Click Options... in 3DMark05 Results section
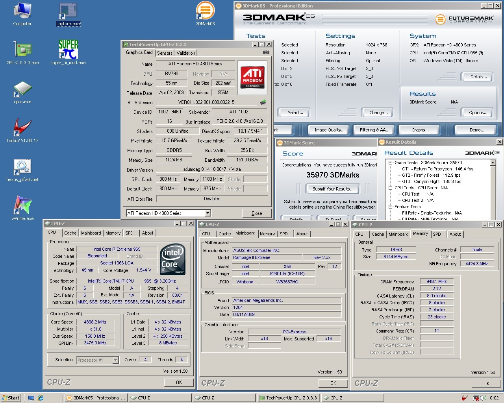The width and height of the screenshot is (504, 403). tap(478, 113)
